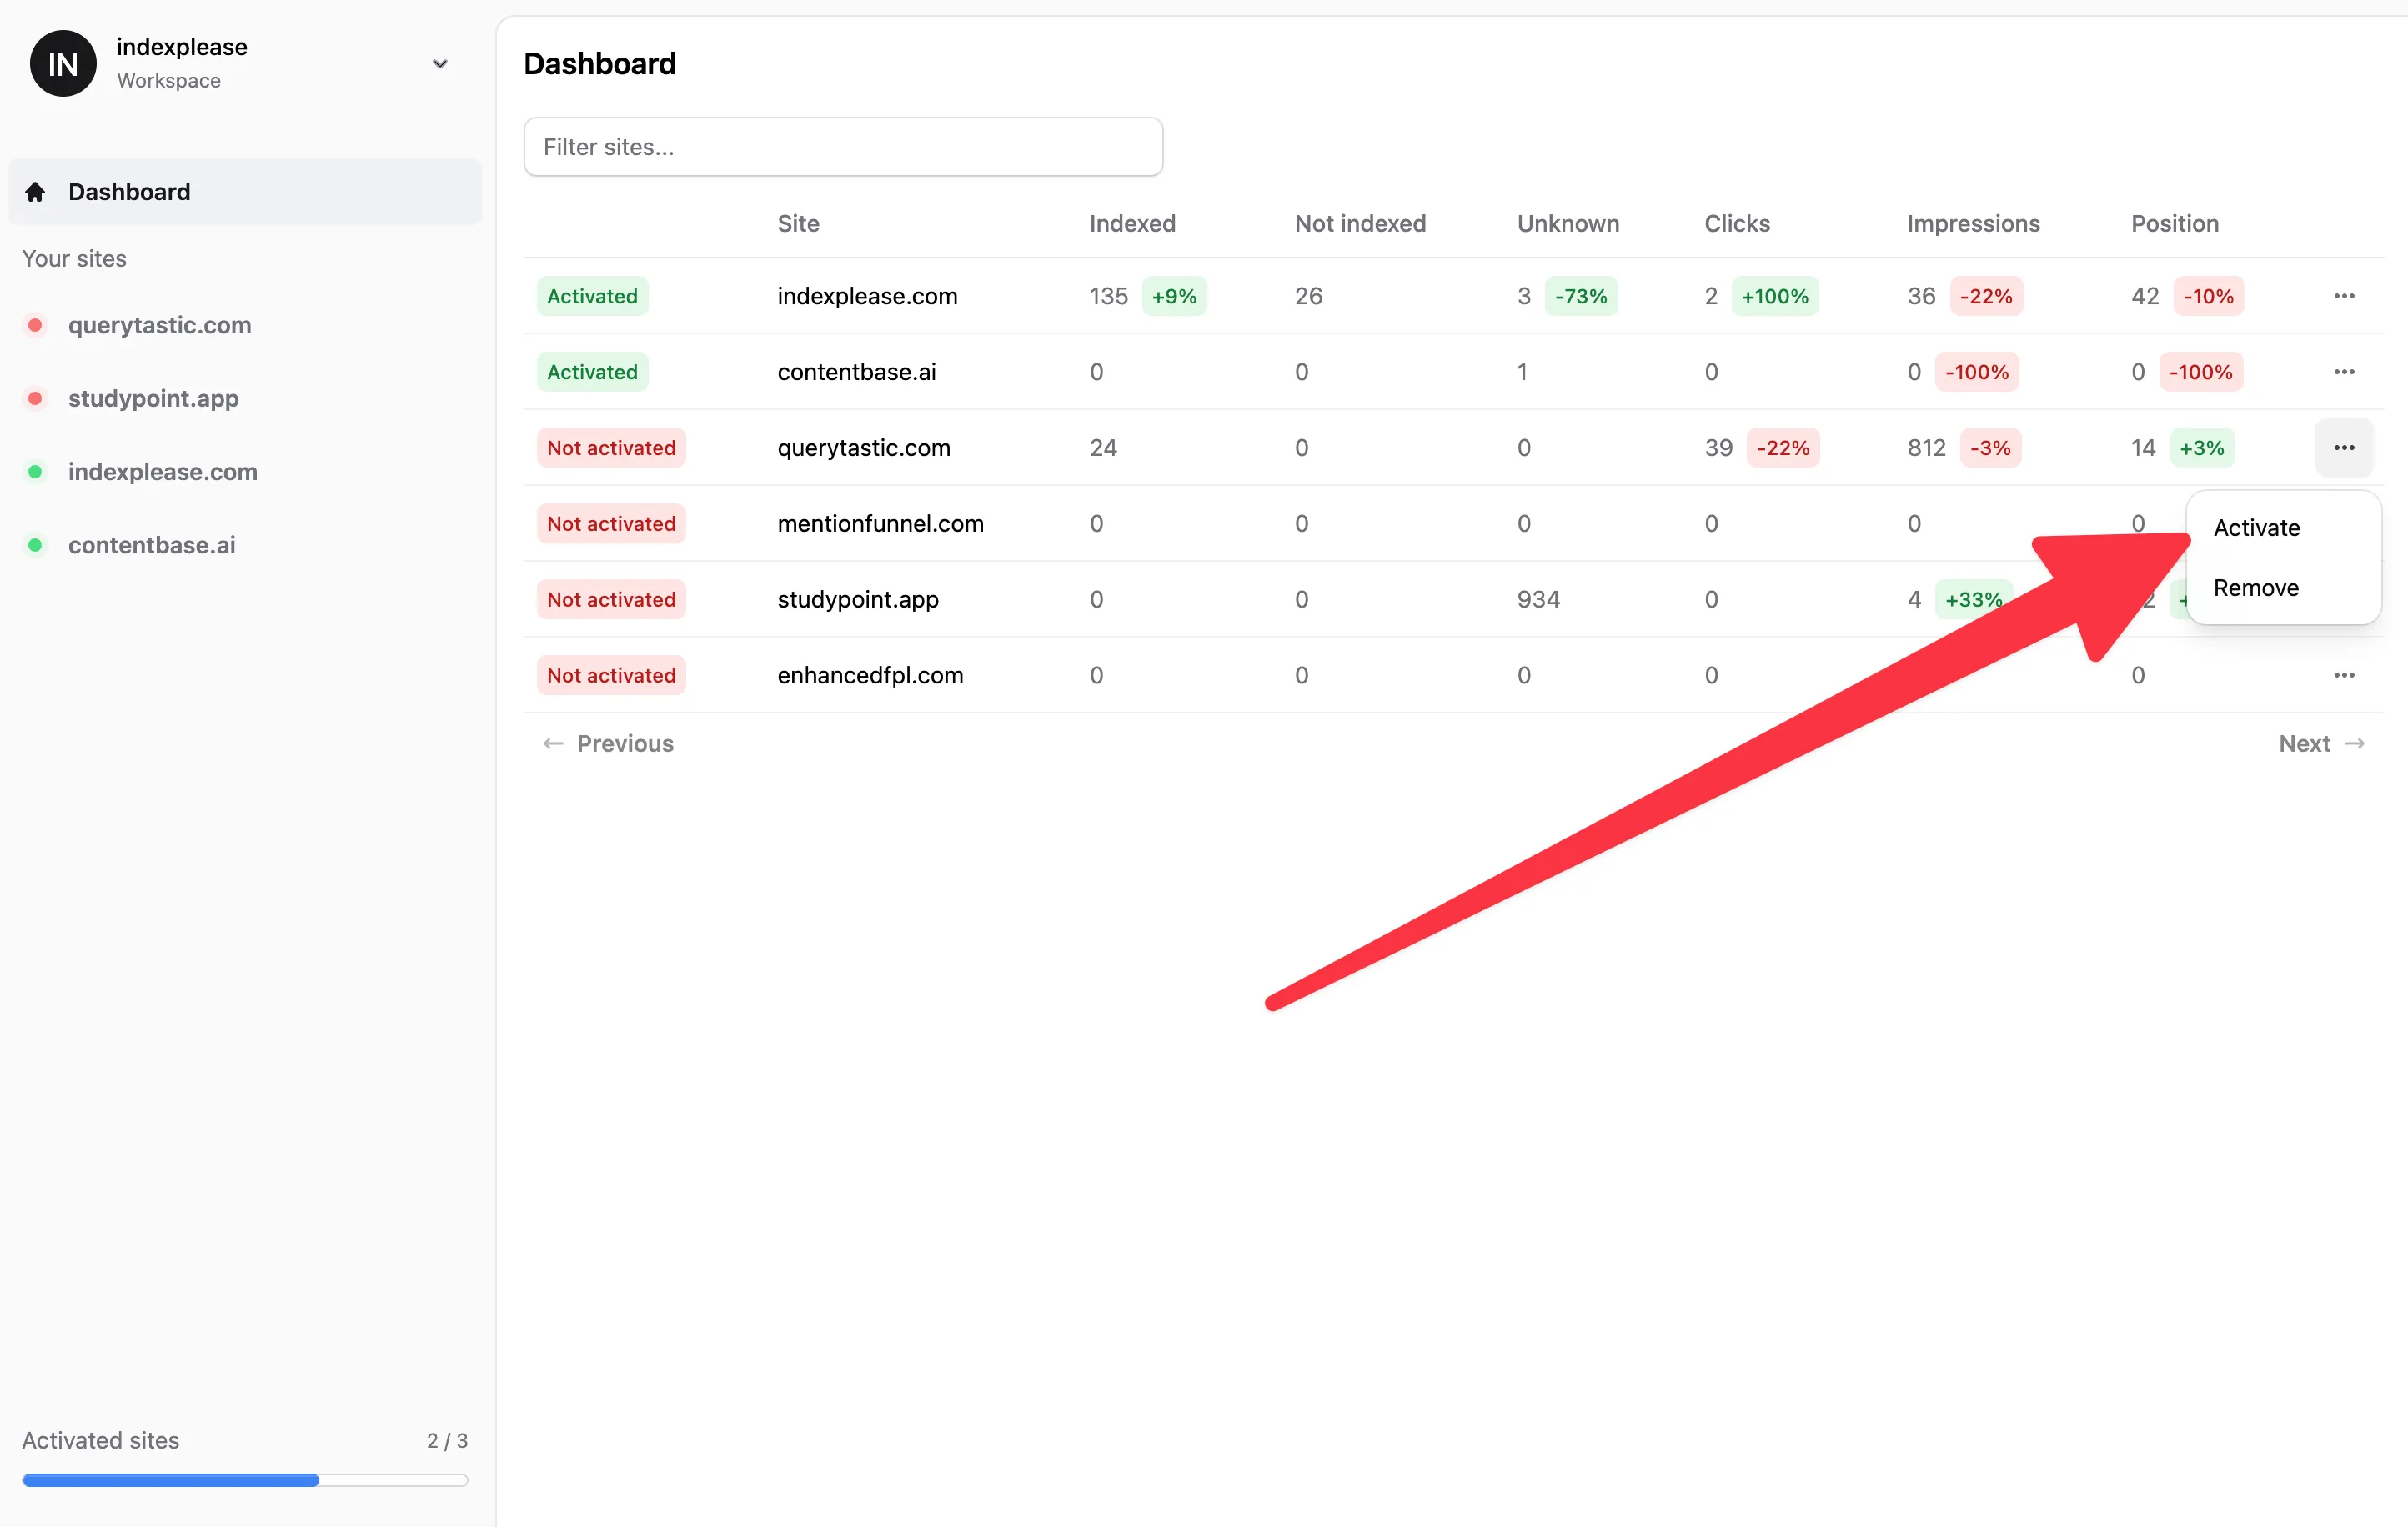
Task: Click the Not activated badge for querytastic.com
Action: click(611, 448)
